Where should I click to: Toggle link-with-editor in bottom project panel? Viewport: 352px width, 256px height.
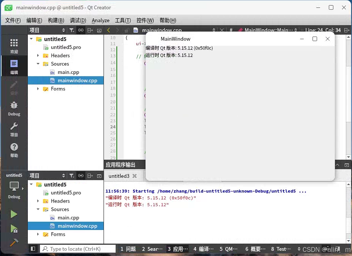click(x=81, y=176)
